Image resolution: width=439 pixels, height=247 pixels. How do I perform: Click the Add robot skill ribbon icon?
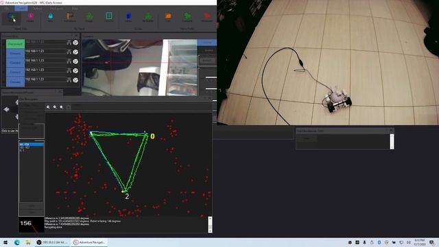[12, 18]
